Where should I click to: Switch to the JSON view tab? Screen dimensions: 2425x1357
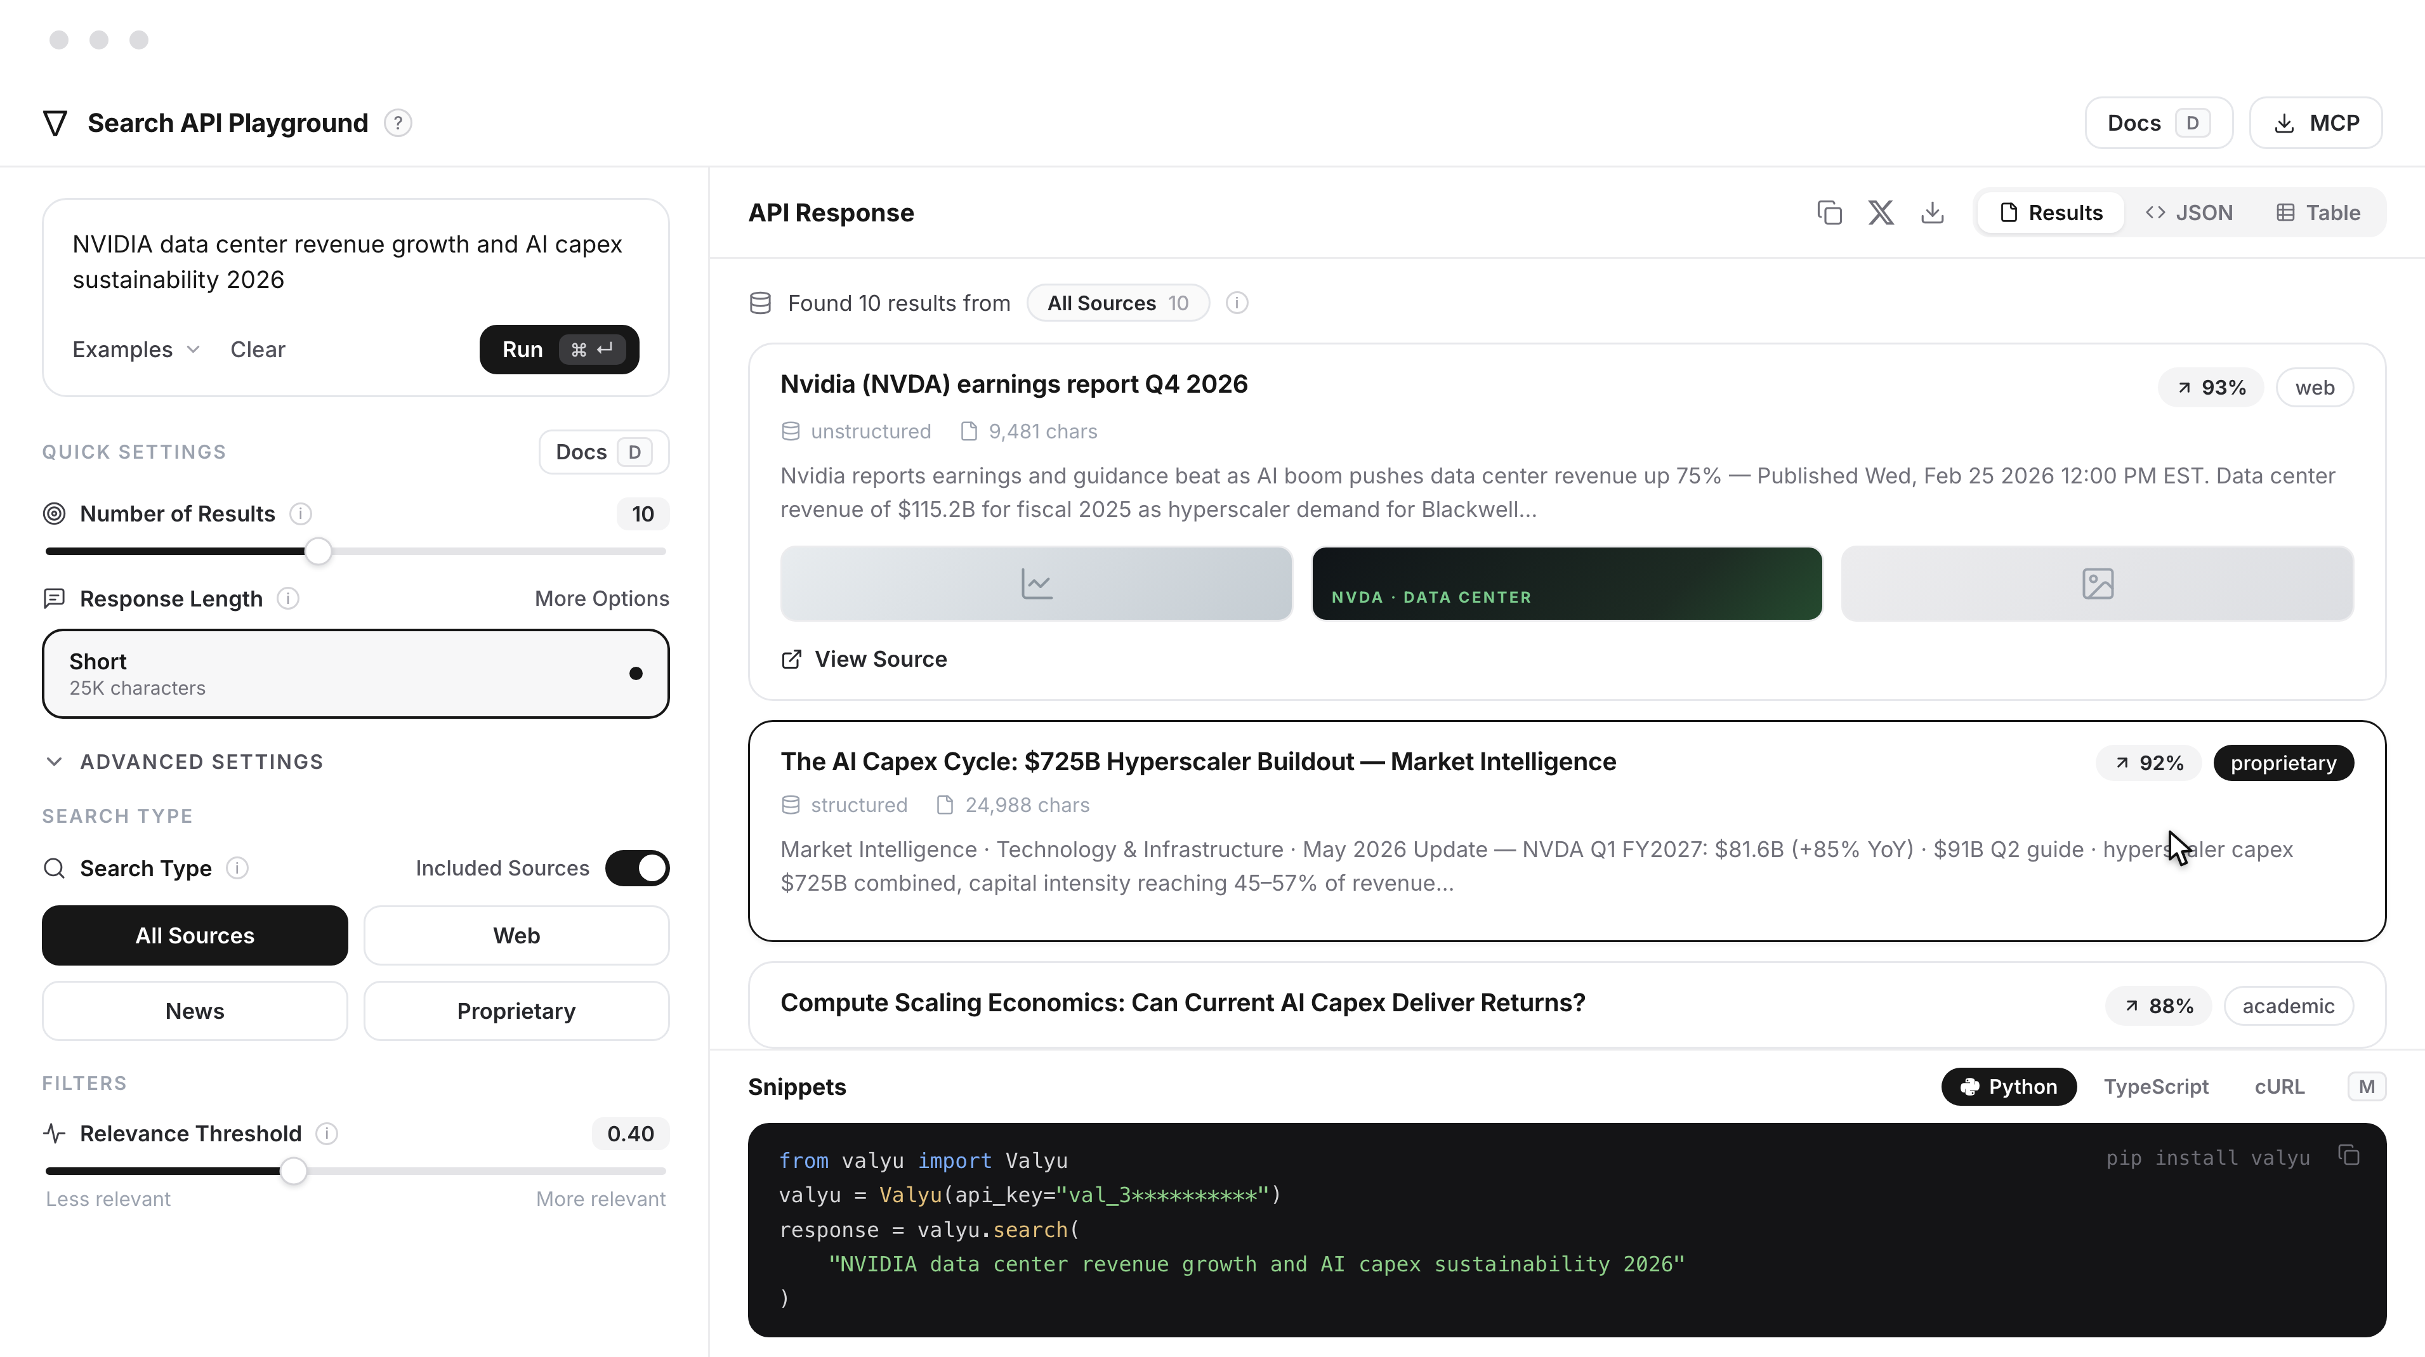[2190, 213]
